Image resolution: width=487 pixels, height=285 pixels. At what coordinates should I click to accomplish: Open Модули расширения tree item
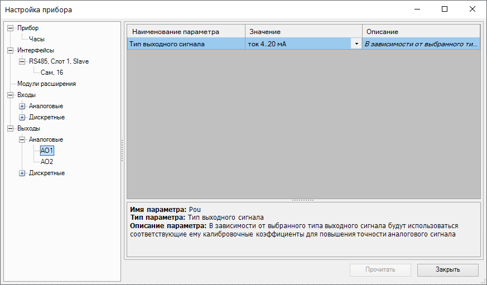(x=46, y=84)
